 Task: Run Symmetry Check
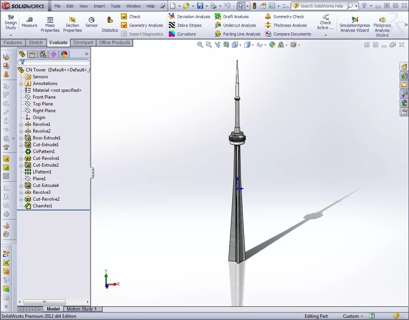tap(284, 17)
